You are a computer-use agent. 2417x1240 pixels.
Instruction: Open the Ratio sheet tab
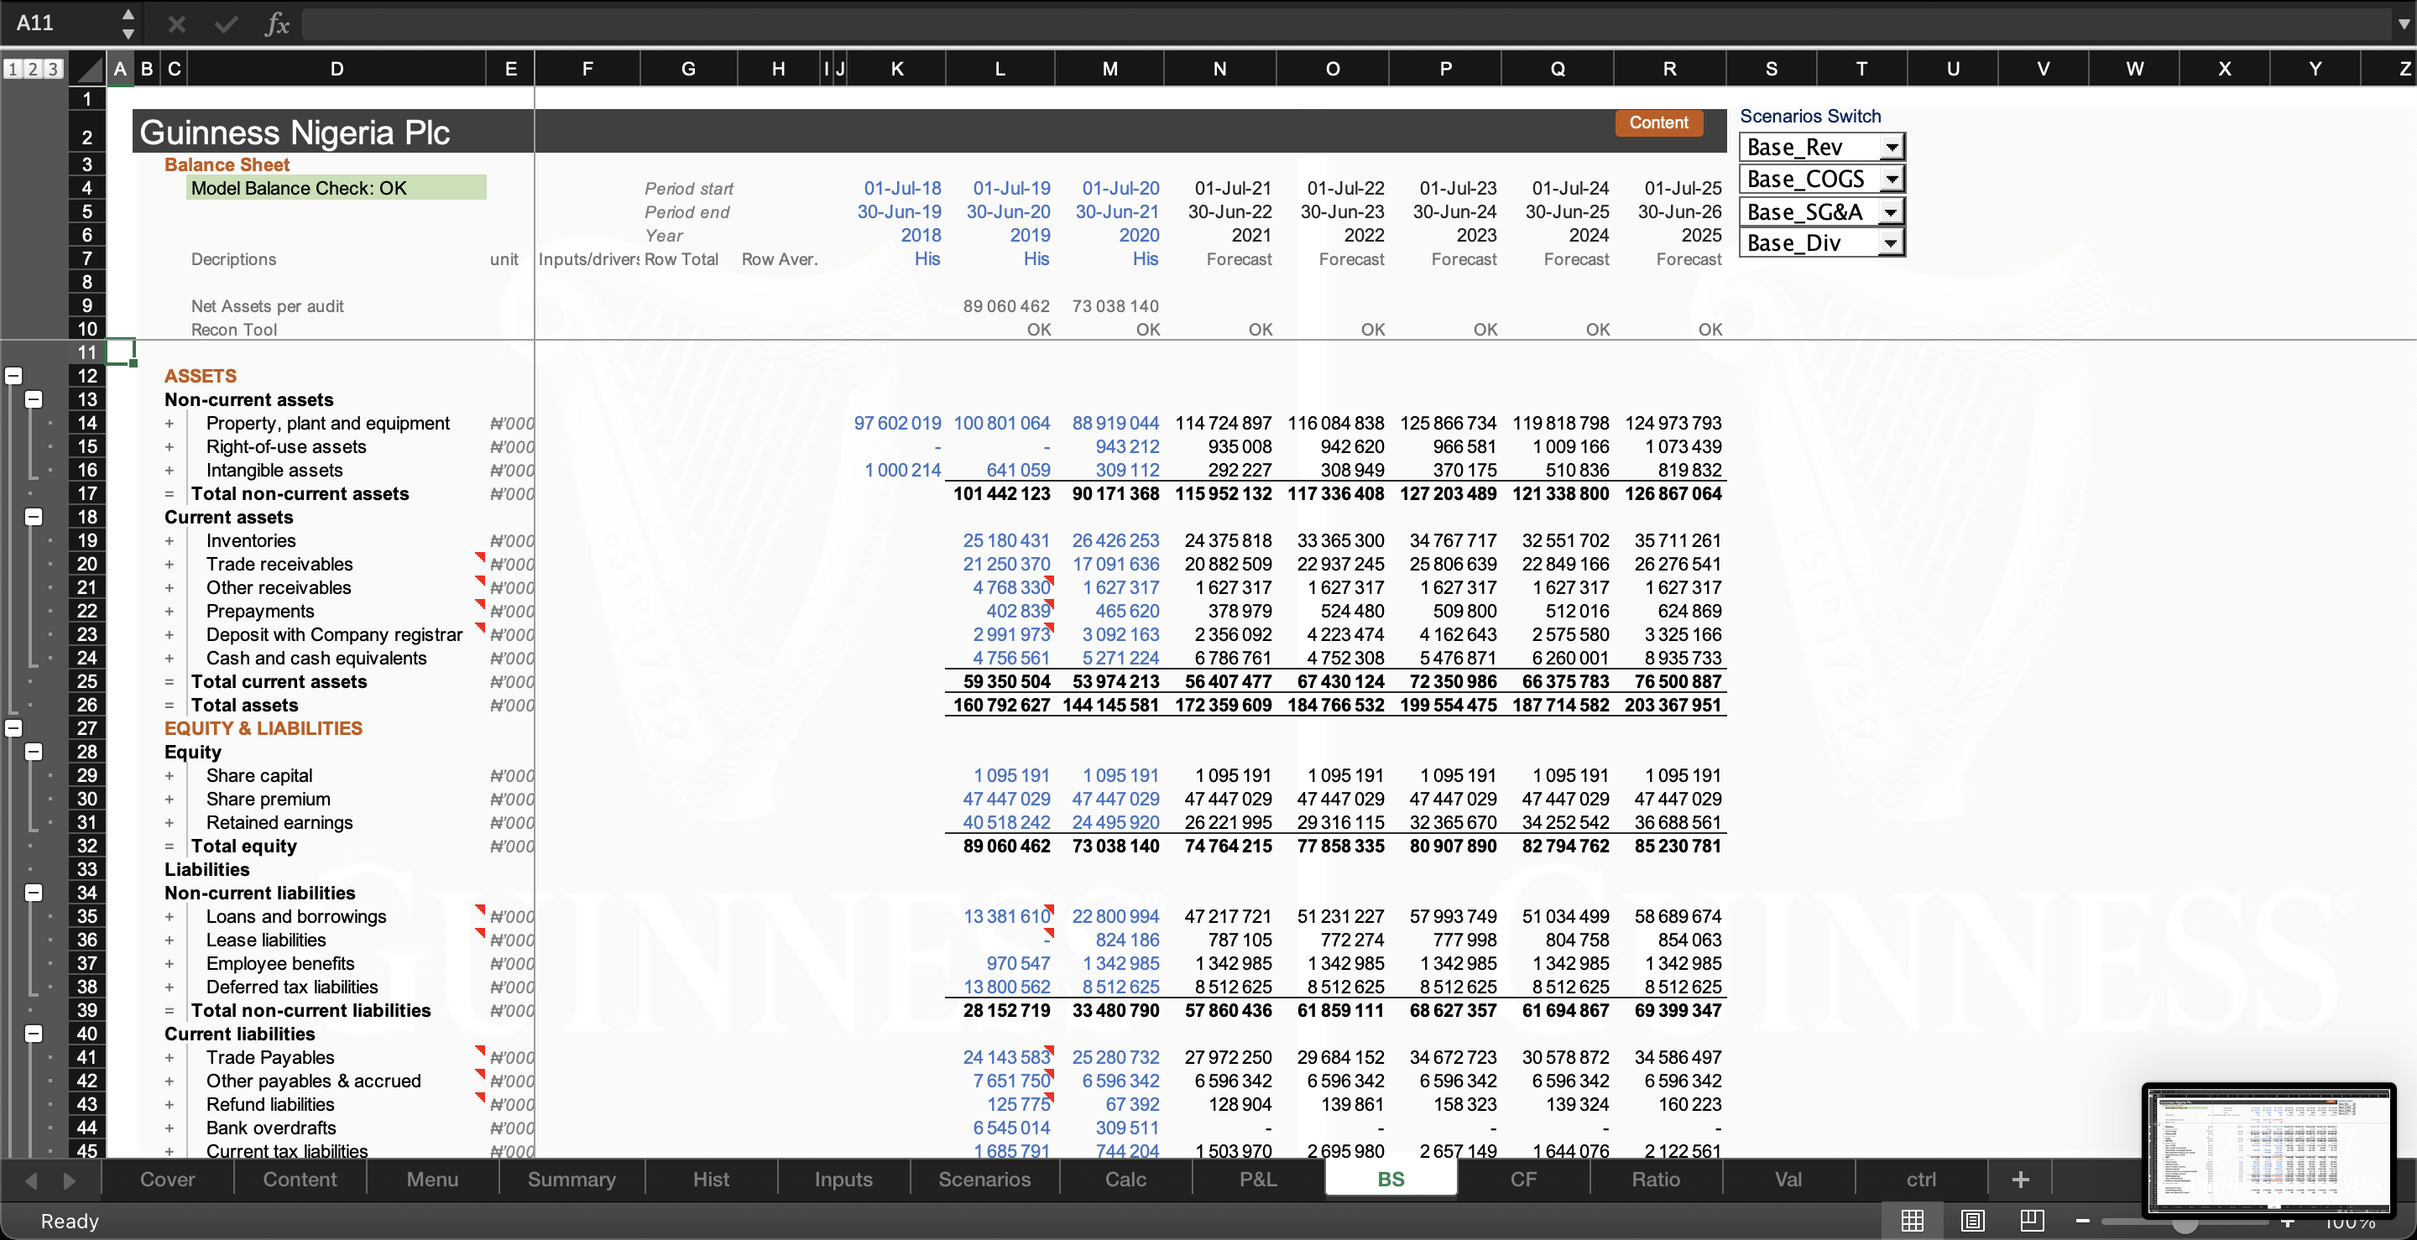click(1655, 1179)
